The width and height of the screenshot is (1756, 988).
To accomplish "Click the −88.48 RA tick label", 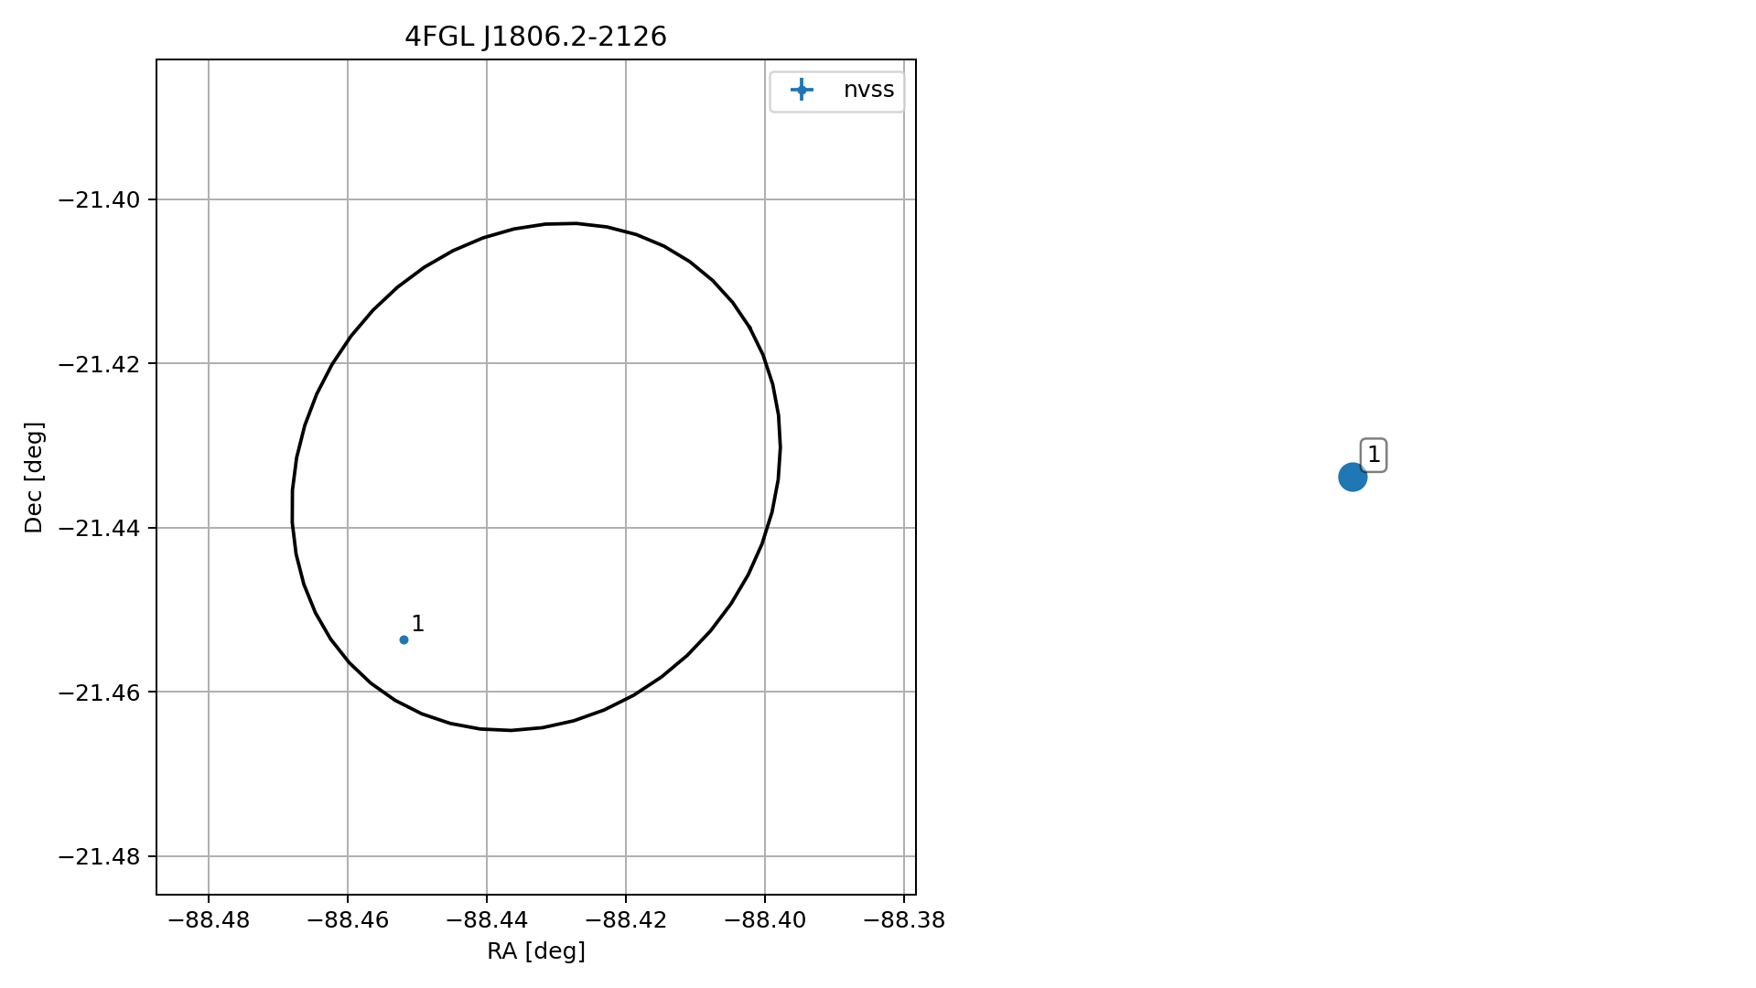I will pyautogui.click(x=209, y=920).
